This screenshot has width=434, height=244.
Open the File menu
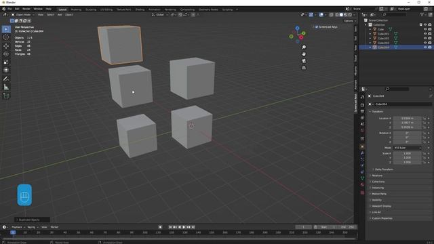click(9, 9)
